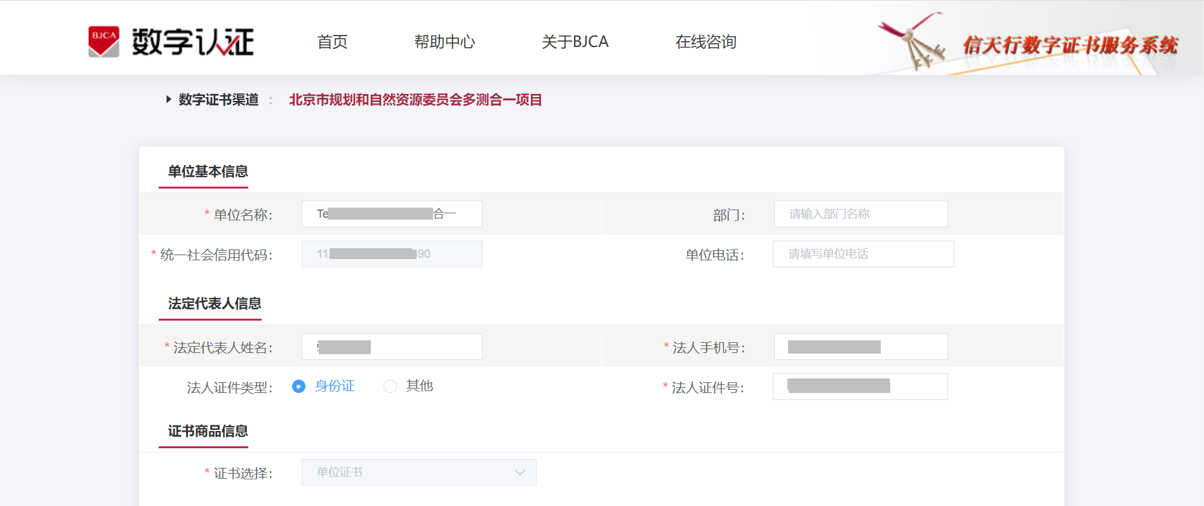Click the 法定代表人姓名 field
The width and height of the screenshot is (1204, 506).
(x=392, y=347)
